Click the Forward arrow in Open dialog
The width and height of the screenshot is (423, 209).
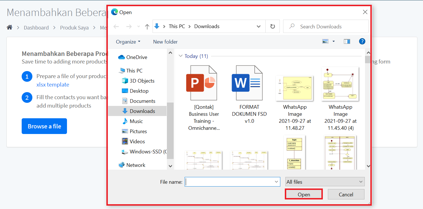129,26
